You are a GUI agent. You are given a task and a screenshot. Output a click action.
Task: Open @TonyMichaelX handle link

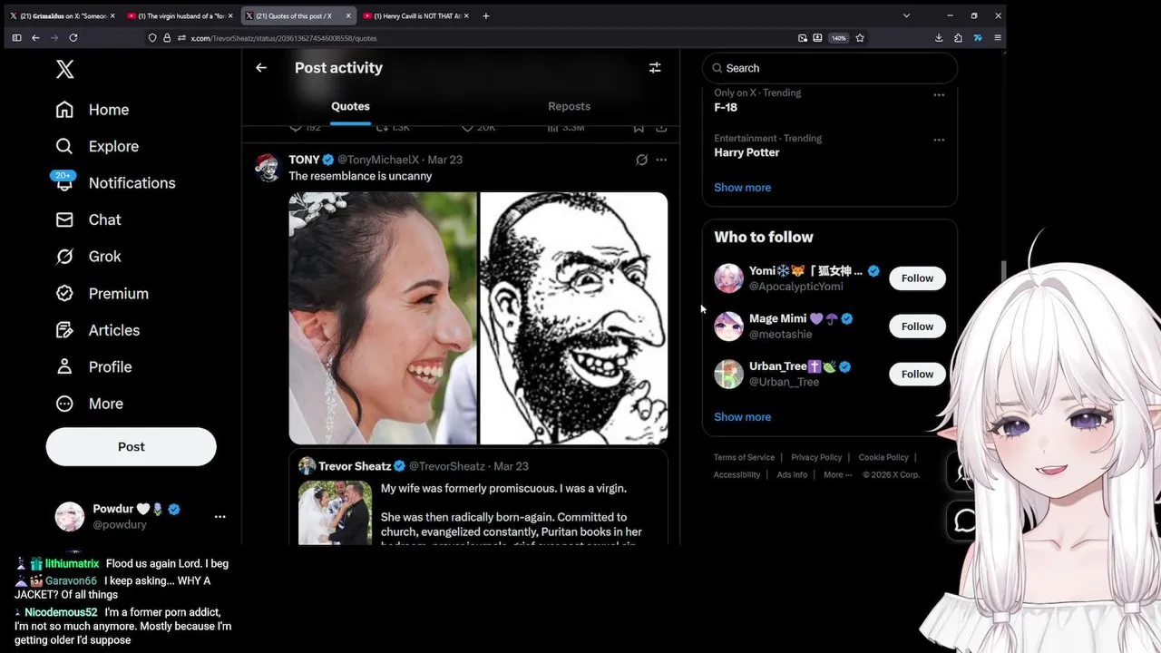(378, 160)
